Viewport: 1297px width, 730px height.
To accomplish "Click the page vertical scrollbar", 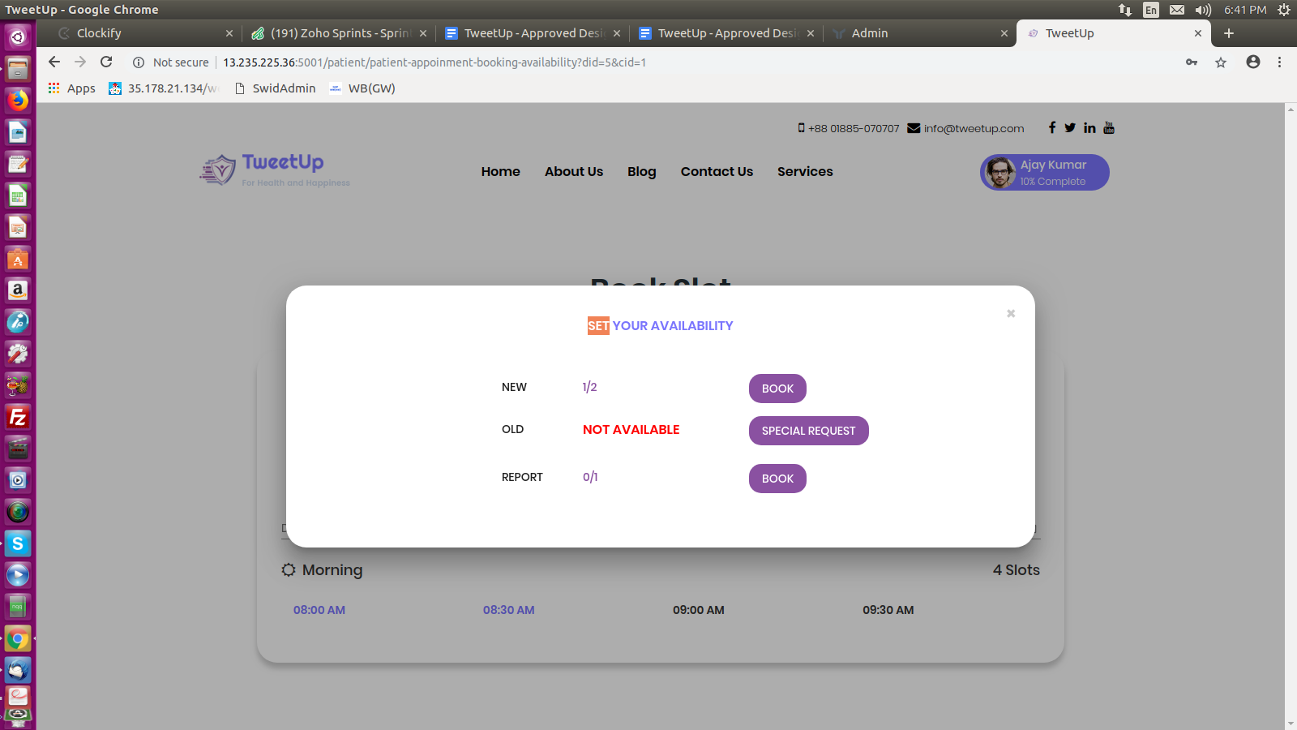I will click(x=1291, y=416).
